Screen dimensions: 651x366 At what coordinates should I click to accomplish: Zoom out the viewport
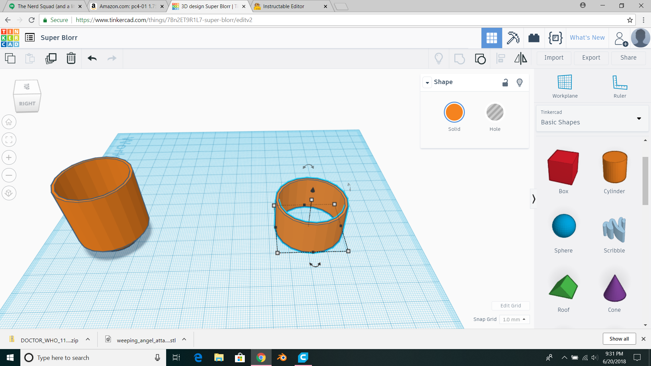coord(9,175)
